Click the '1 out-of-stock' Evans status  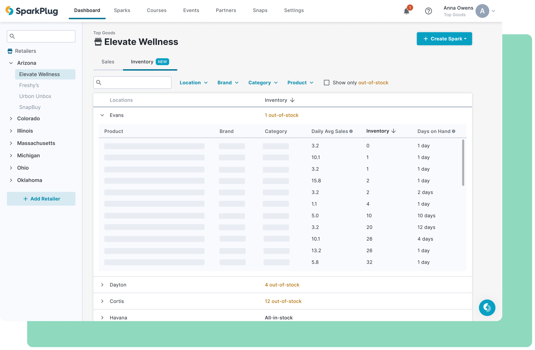pyautogui.click(x=281, y=115)
